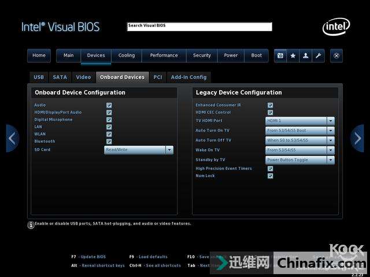Click the info icon beside help text

click(31, 225)
